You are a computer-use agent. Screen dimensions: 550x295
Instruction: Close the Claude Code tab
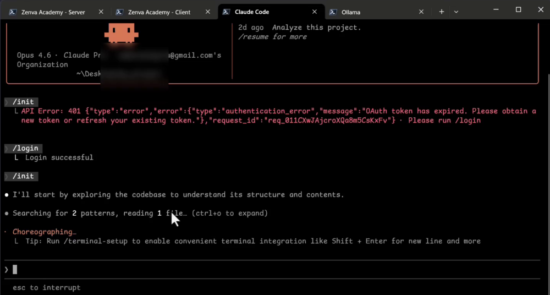coord(315,12)
